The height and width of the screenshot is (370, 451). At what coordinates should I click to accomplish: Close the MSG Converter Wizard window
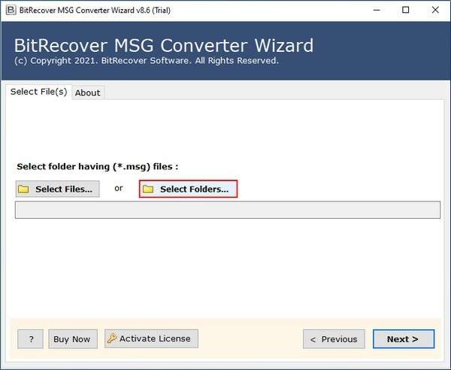(435, 10)
